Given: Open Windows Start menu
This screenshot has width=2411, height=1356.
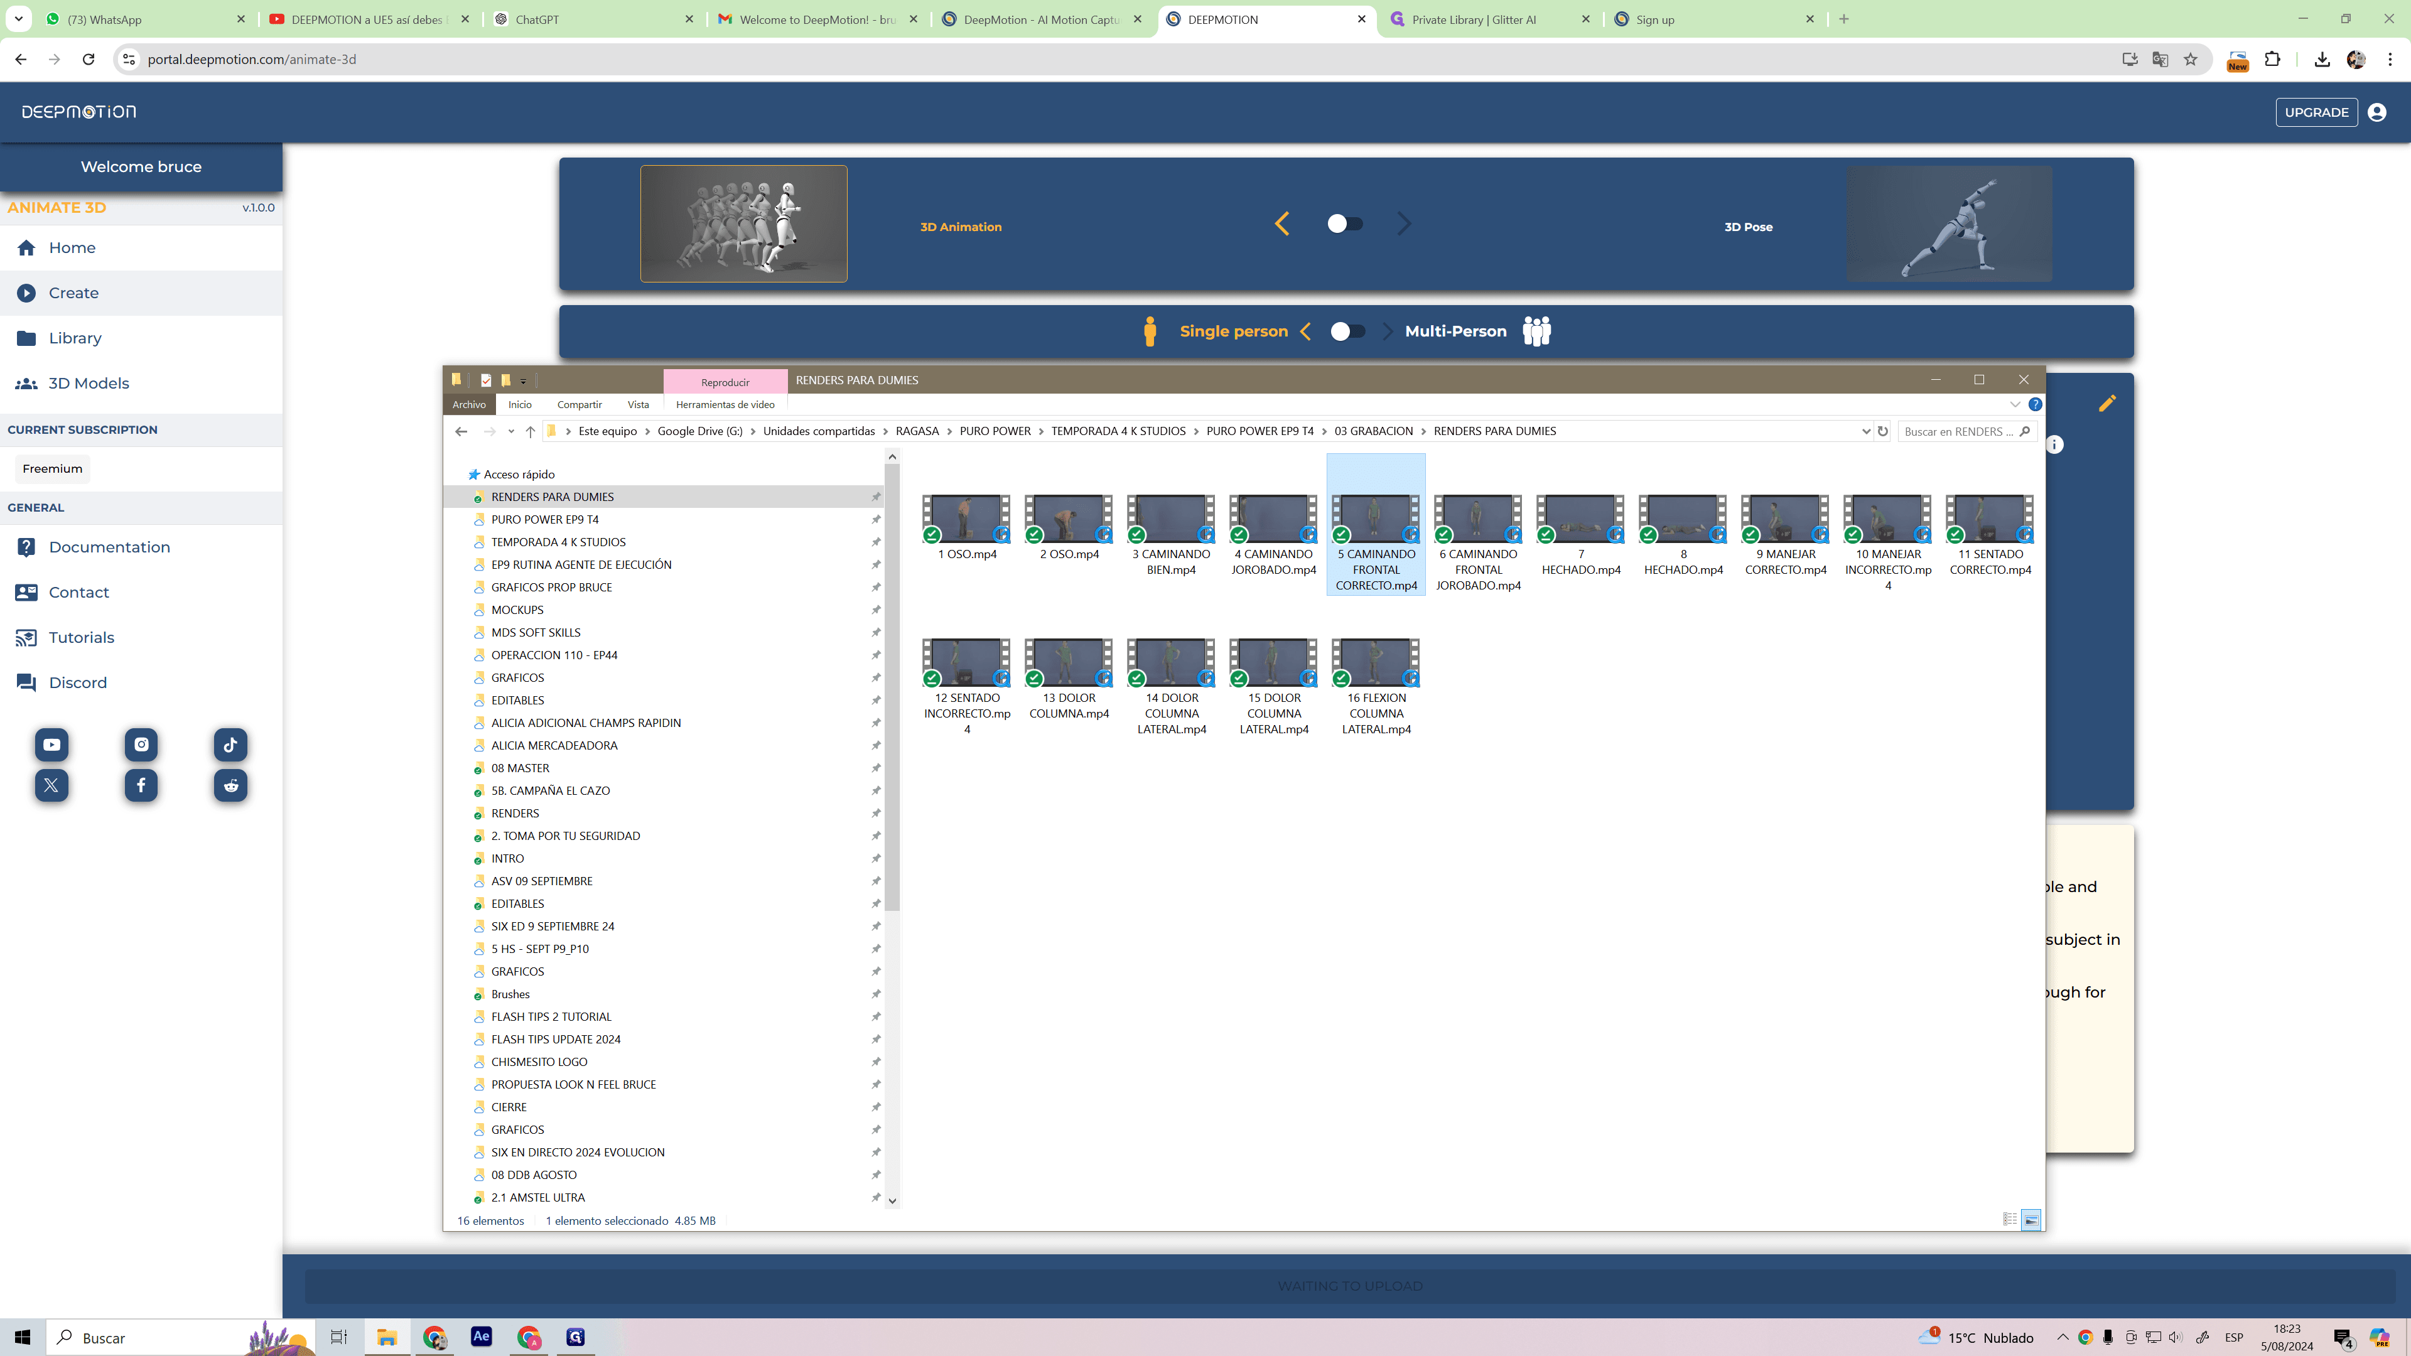Looking at the screenshot, I should point(23,1337).
